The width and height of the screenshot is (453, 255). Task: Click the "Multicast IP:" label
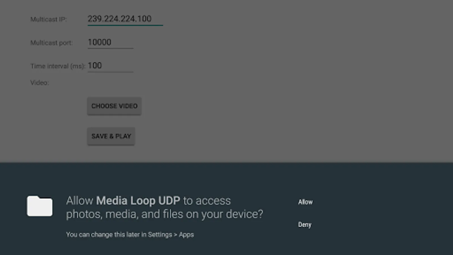pos(48,20)
